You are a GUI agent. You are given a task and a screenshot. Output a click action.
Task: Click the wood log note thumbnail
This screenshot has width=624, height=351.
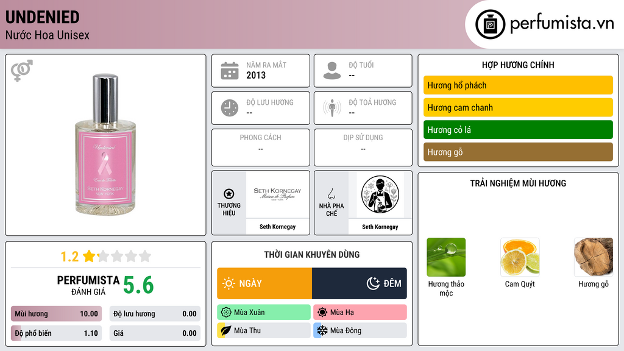(x=594, y=257)
